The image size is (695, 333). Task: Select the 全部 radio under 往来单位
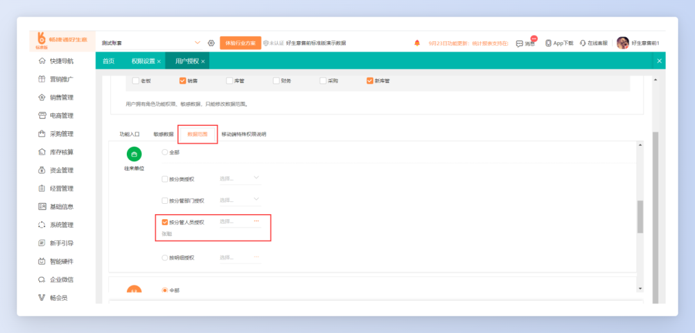[x=165, y=152]
